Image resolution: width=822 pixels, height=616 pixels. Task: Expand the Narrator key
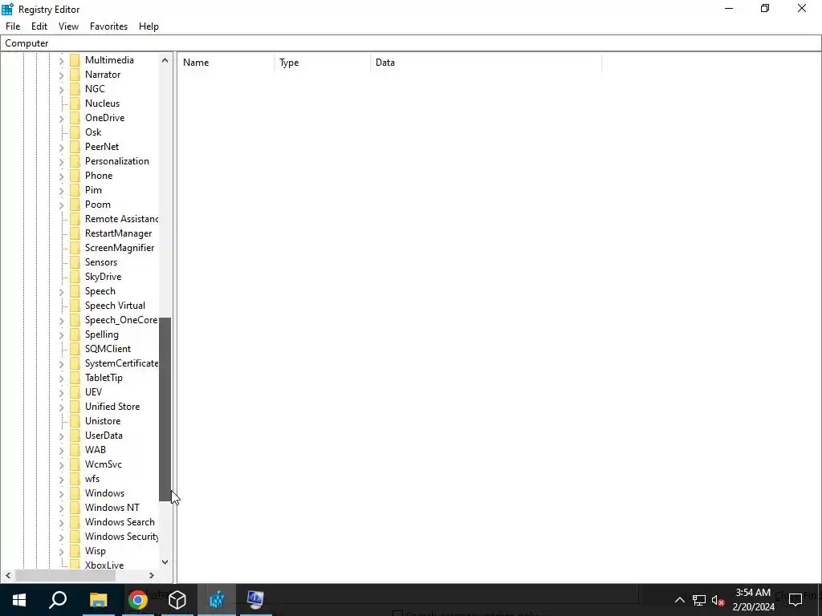point(61,75)
